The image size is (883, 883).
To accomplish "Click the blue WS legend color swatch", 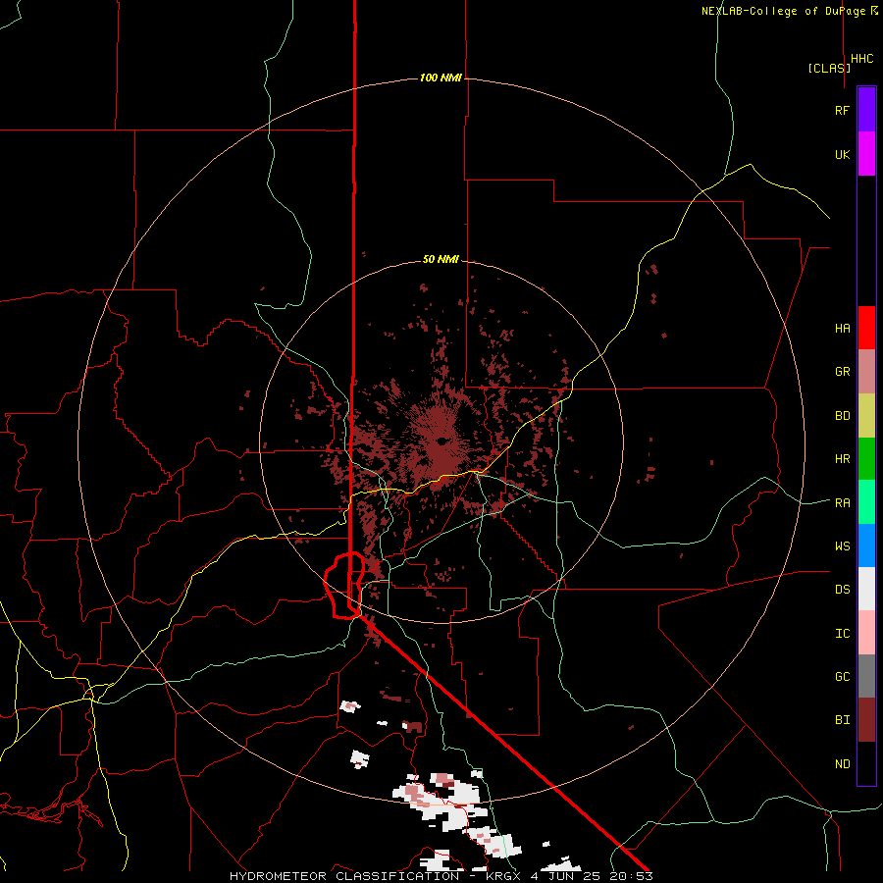I will coord(866,545).
